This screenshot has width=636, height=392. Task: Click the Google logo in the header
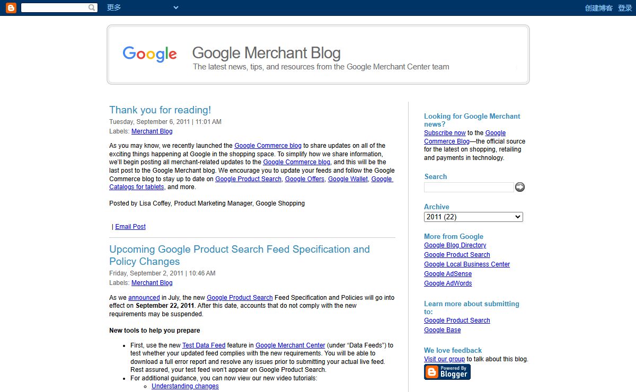[149, 54]
